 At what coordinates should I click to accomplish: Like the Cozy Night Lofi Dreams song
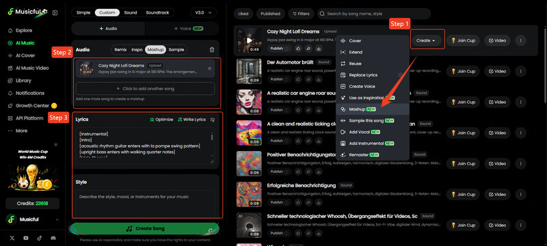(x=299, y=49)
